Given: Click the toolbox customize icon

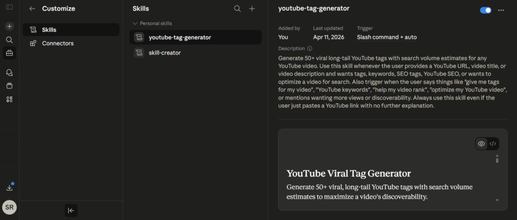Looking at the screenshot, I should tap(10, 52).
